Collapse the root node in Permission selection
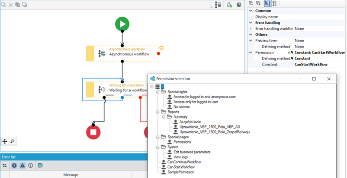347x178 pixels. pyautogui.click(x=152, y=87)
